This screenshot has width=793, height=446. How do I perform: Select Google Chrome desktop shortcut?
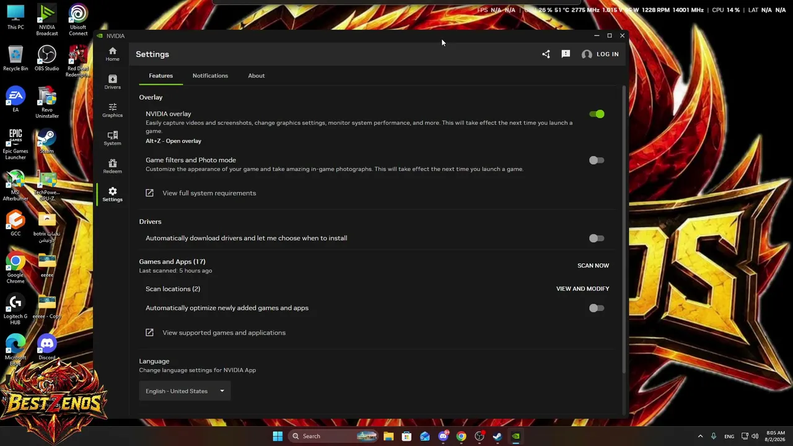point(15,268)
